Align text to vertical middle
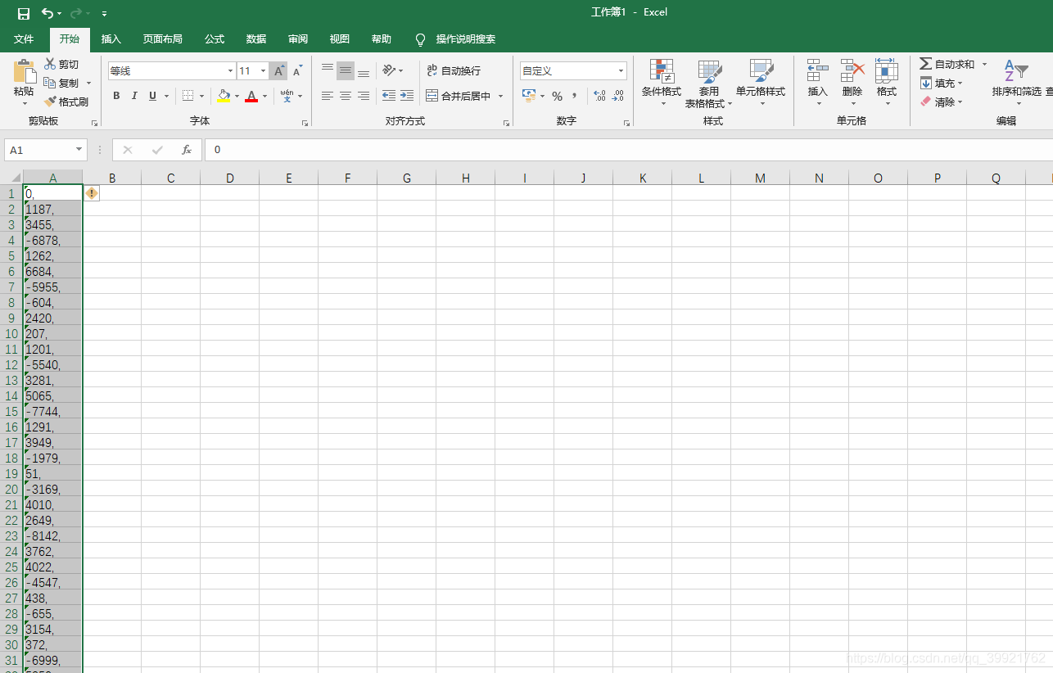1053x673 pixels. click(x=346, y=71)
